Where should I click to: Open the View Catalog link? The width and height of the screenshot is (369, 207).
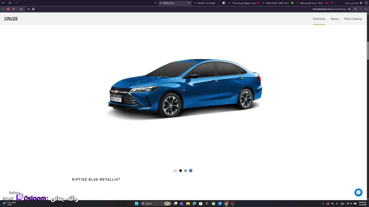point(353,19)
